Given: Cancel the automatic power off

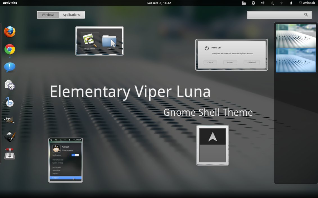Looking at the screenshot, I should (x=210, y=62).
